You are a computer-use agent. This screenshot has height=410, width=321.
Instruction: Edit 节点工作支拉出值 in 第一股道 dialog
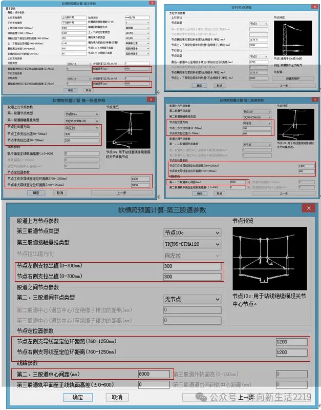point(82,134)
